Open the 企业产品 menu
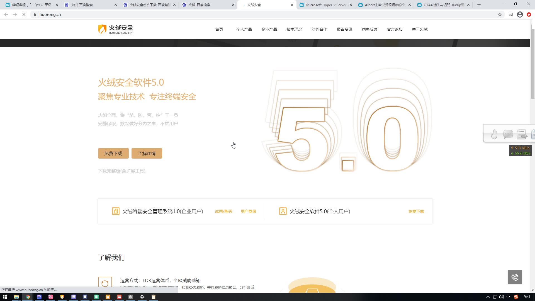The width and height of the screenshot is (535, 301). click(269, 29)
